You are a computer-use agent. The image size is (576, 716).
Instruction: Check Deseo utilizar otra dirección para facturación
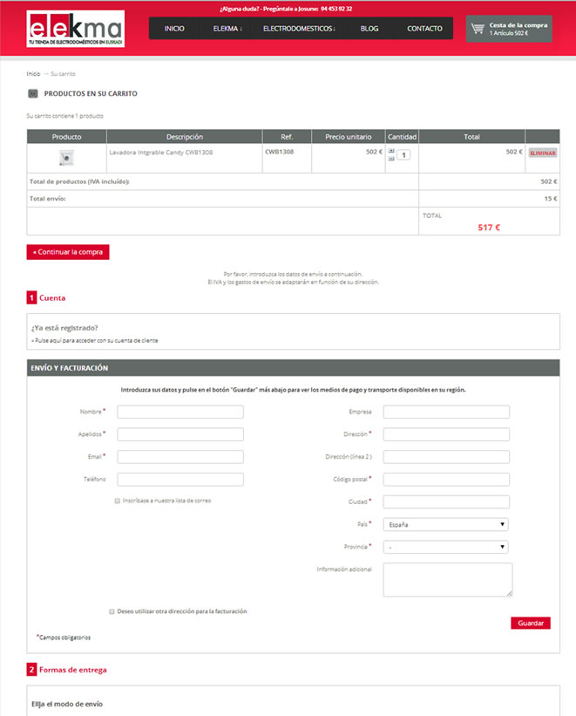[x=112, y=611]
